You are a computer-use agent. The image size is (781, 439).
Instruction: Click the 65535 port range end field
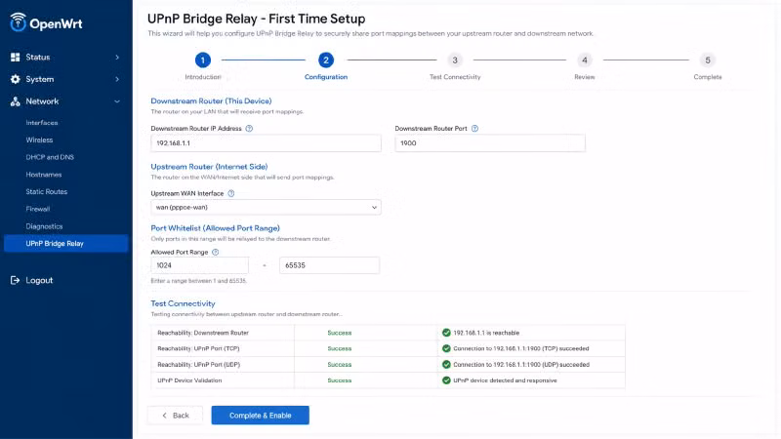(x=329, y=265)
